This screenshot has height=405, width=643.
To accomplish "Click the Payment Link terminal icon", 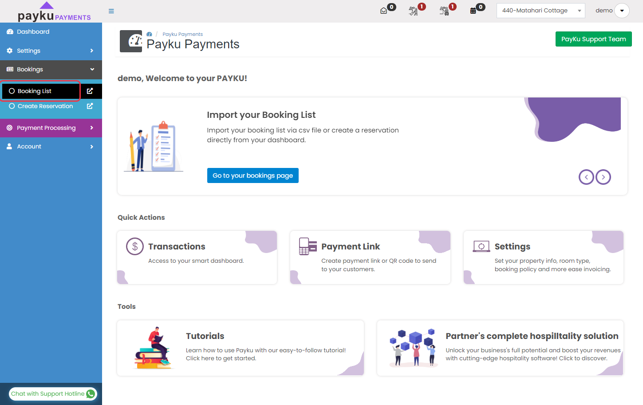I will click(308, 246).
